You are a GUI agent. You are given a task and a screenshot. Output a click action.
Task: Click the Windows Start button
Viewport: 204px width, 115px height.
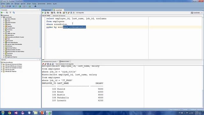tap(3, 113)
